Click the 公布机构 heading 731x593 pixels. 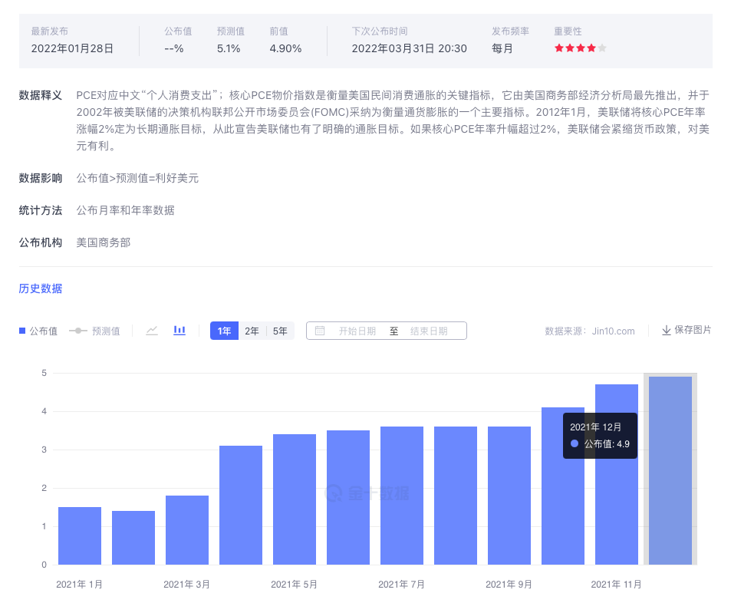41,242
